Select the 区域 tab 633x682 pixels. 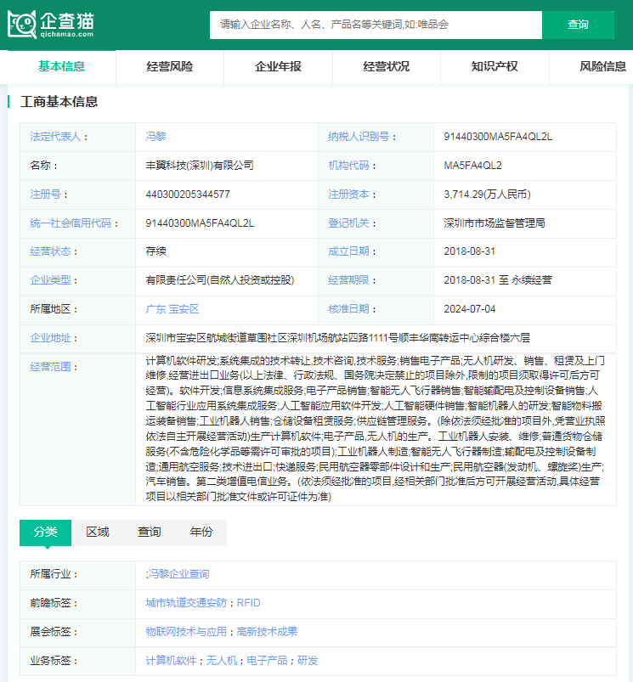click(98, 532)
